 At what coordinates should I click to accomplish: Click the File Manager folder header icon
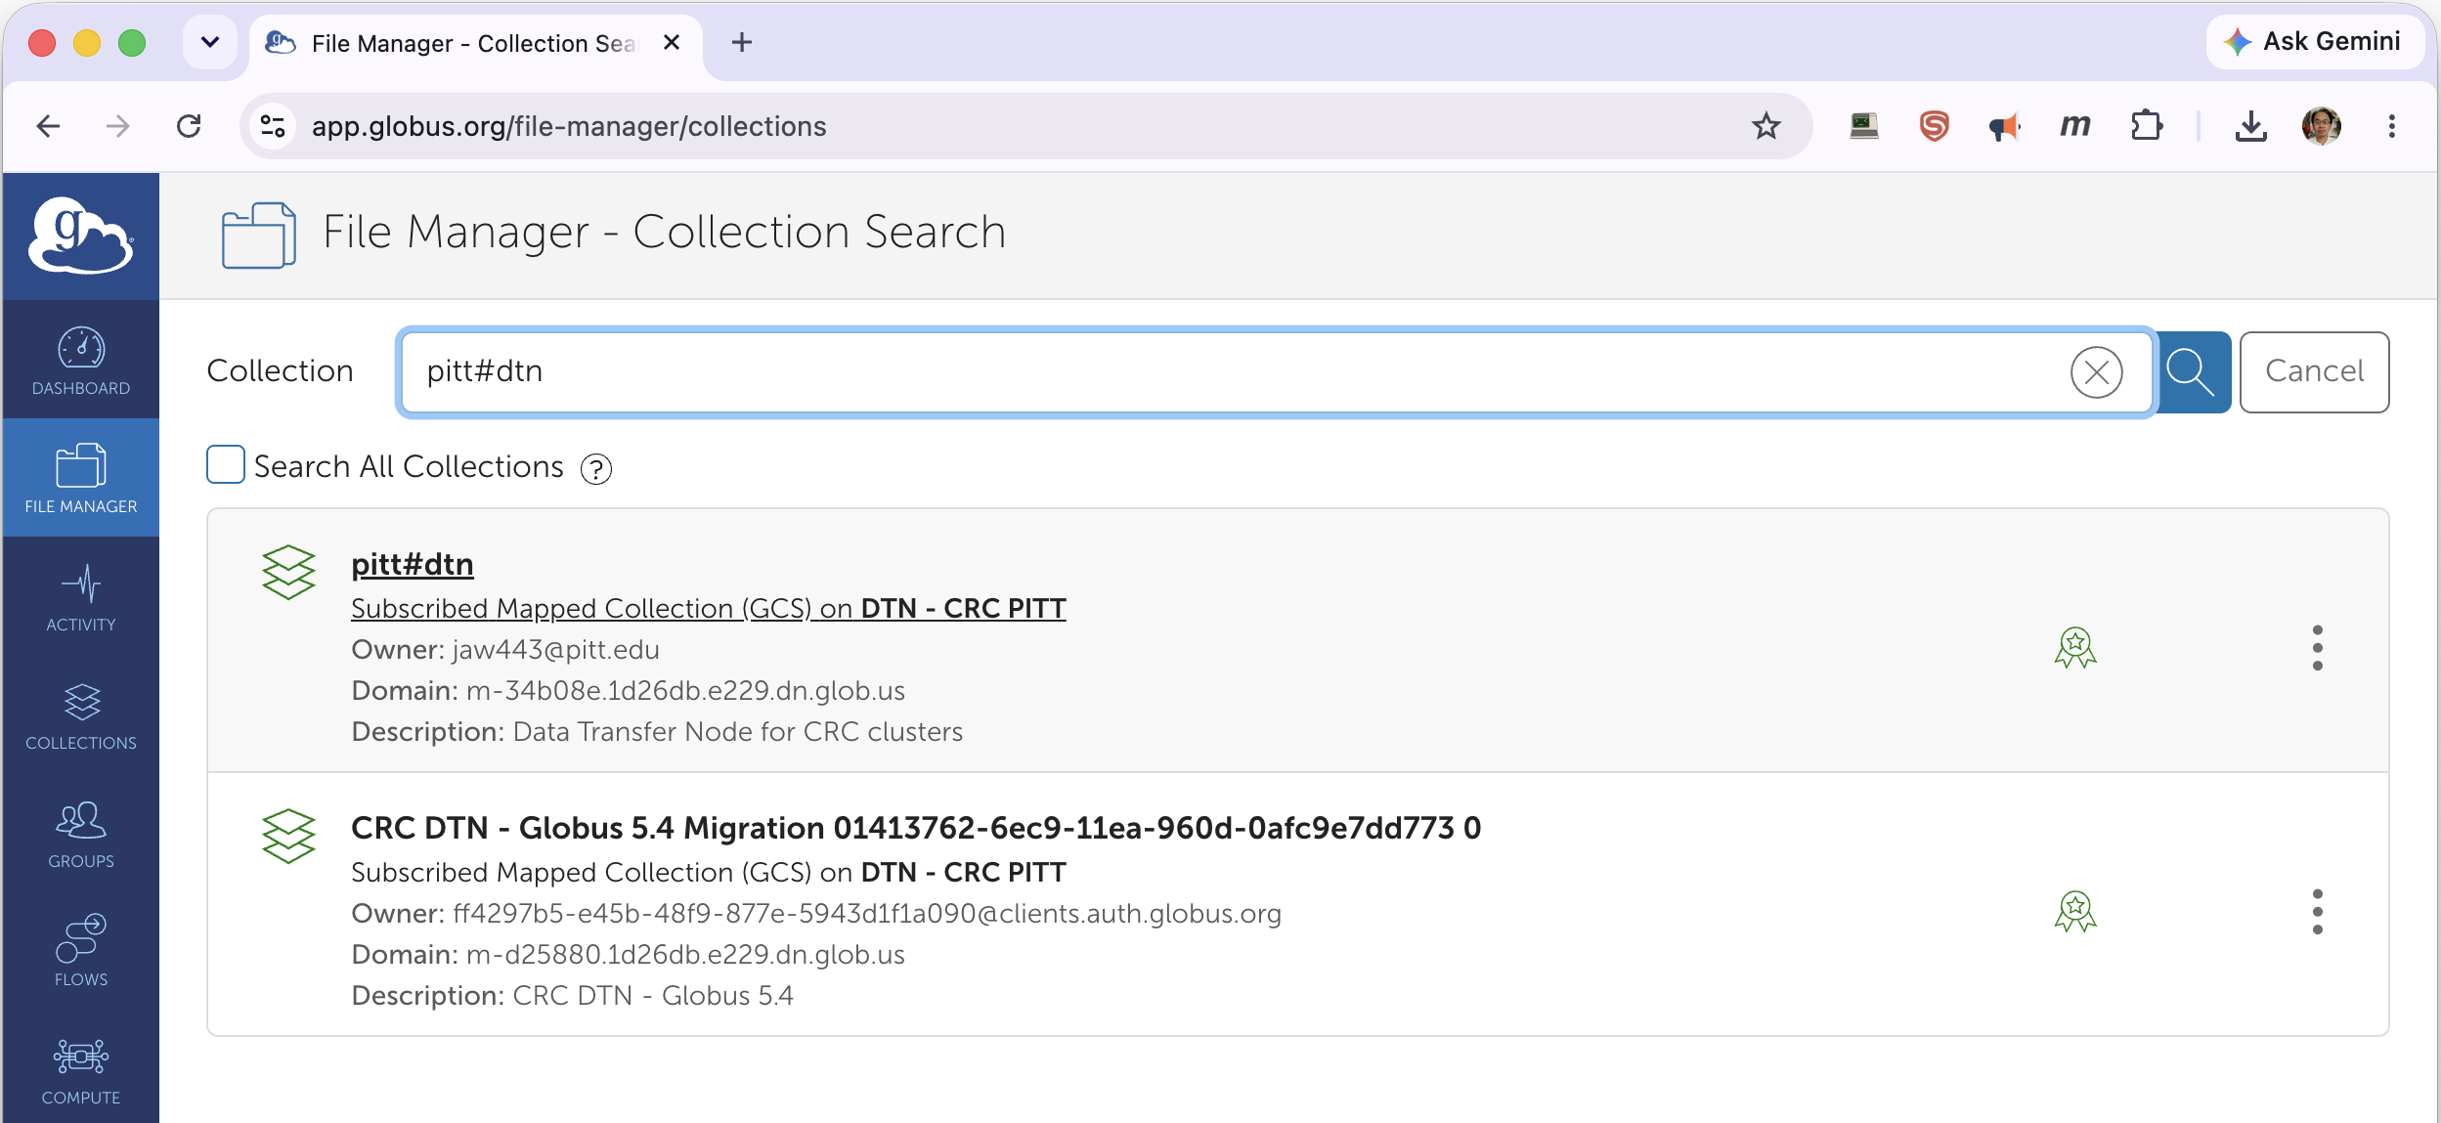(x=259, y=235)
